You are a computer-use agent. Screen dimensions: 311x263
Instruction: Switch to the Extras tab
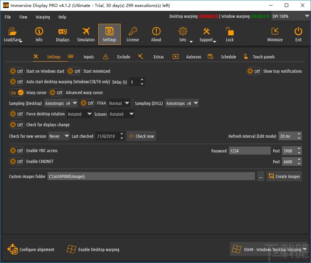pyautogui.click(x=159, y=57)
